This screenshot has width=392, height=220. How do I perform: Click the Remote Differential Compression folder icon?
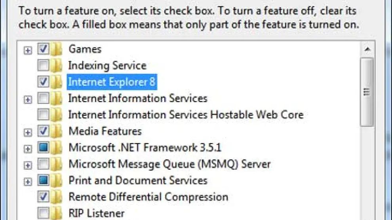point(57,197)
